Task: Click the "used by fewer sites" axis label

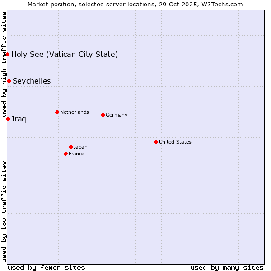Action: pyautogui.click(x=47, y=267)
